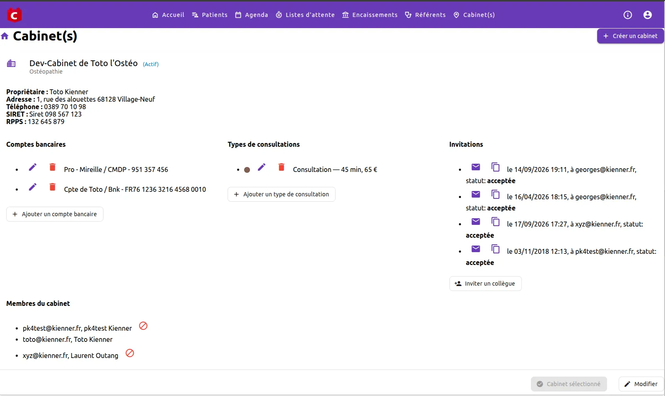Delete the Consultation 45 min type
The width and height of the screenshot is (665, 396).
(x=281, y=167)
